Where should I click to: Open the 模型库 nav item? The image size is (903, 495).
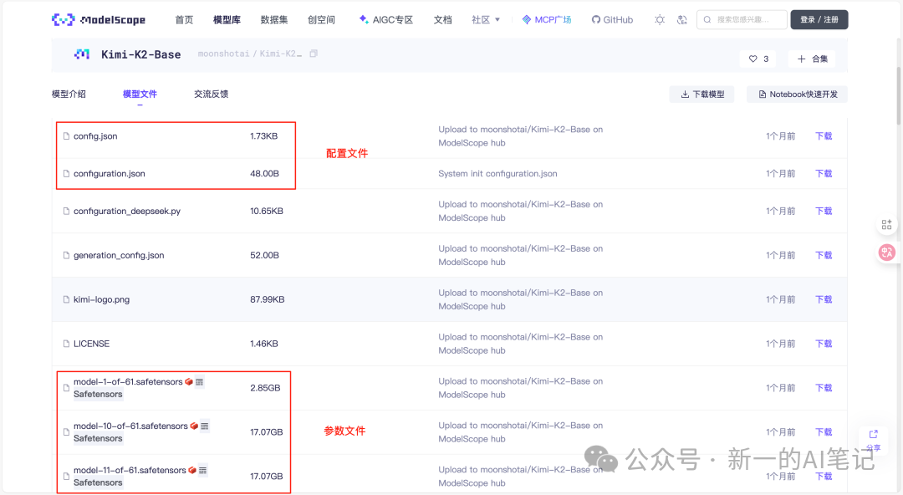click(227, 19)
